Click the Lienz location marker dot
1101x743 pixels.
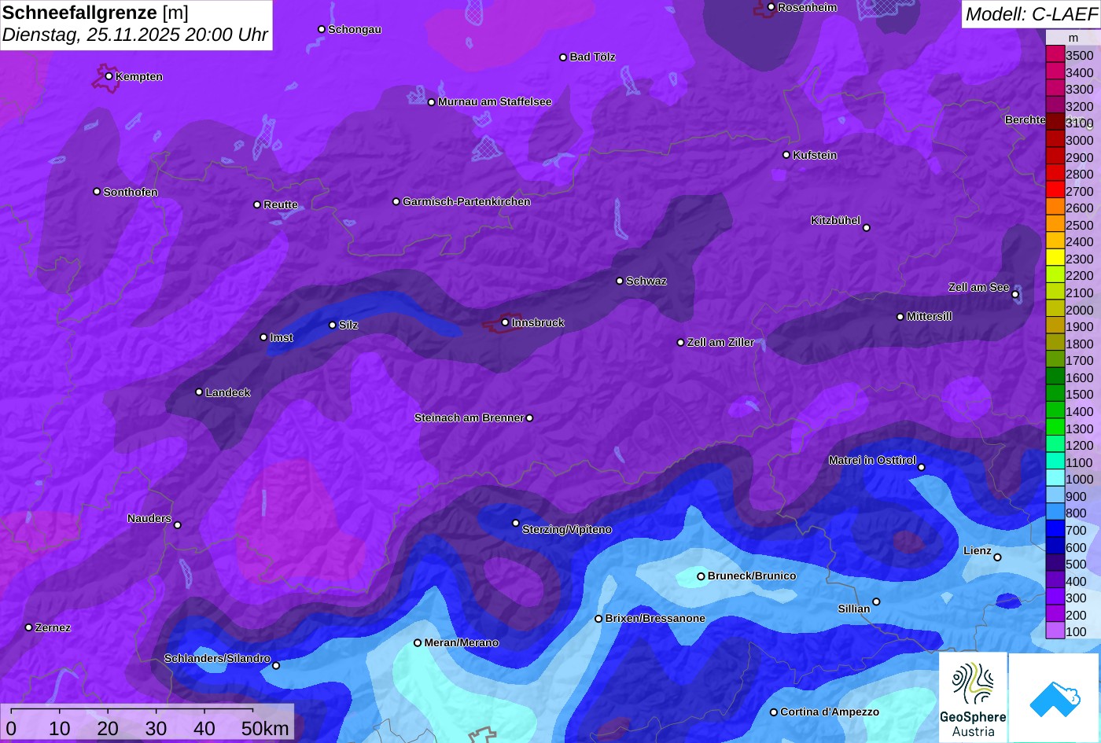pos(997,557)
